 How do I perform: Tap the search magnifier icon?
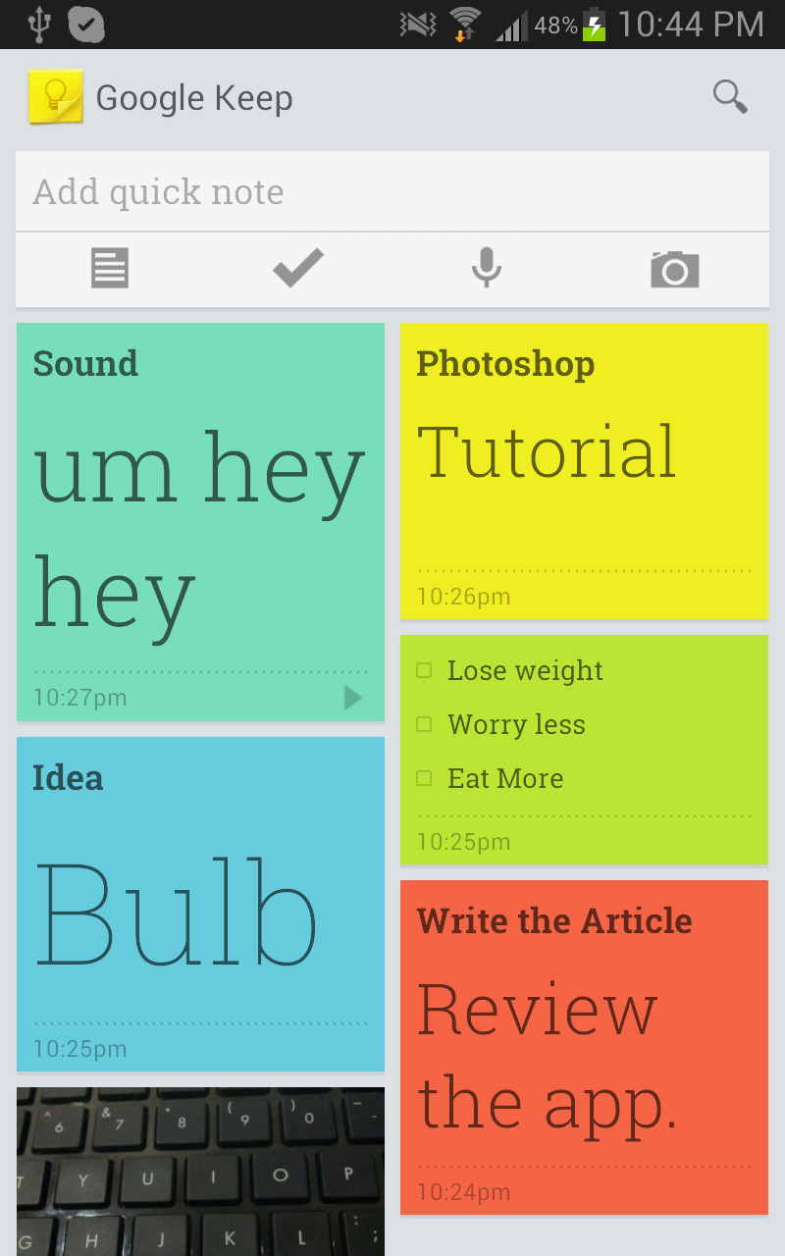(730, 97)
